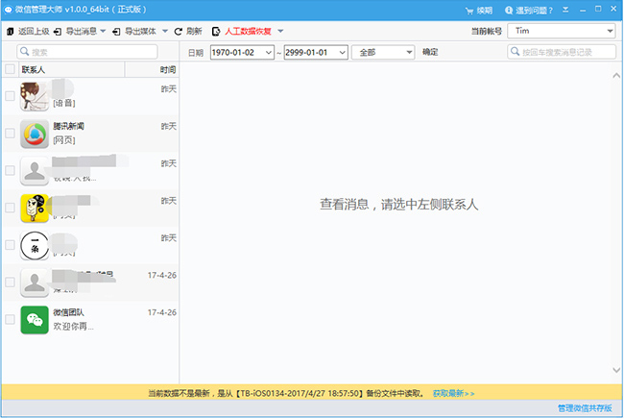The width and height of the screenshot is (624, 418).
Task: Toggle the select-all checkbox beside 联系人 header
Action: (10, 69)
